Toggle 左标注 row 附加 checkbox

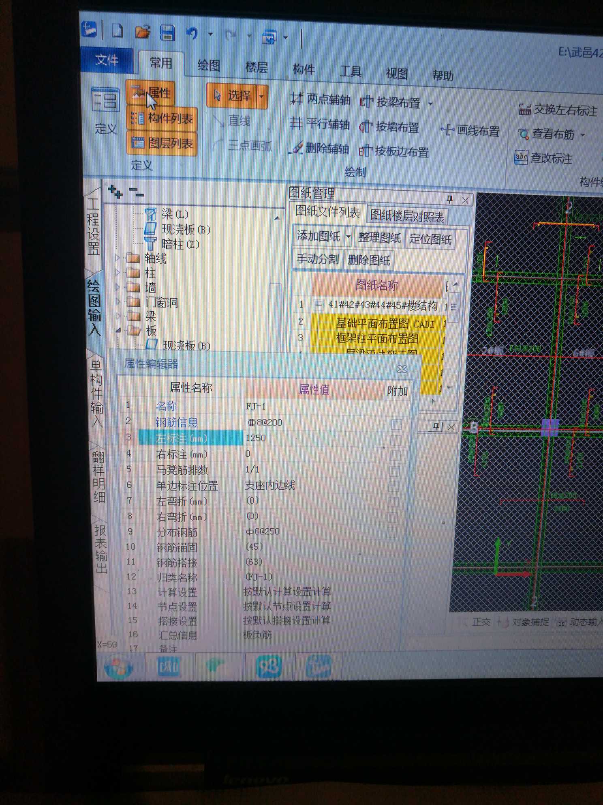[x=396, y=440]
